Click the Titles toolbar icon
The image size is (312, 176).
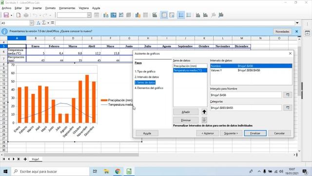click(x=155, y=15)
